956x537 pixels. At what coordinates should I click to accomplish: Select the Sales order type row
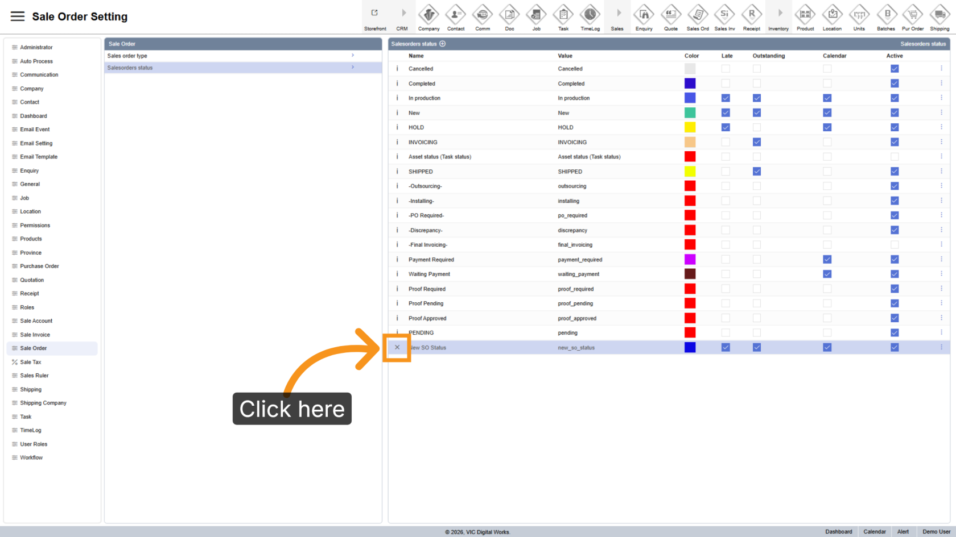coord(243,56)
